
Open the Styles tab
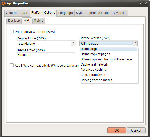pyautogui.click(x=80, y=13)
